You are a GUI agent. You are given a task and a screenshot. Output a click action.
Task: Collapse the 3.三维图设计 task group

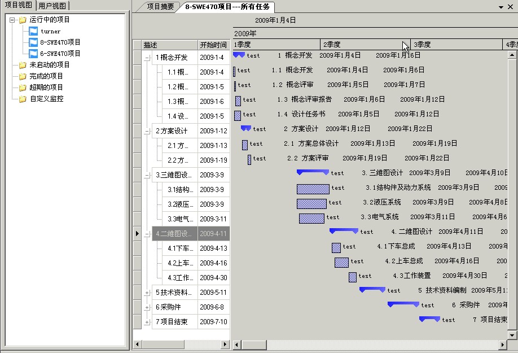tap(147, 176)
